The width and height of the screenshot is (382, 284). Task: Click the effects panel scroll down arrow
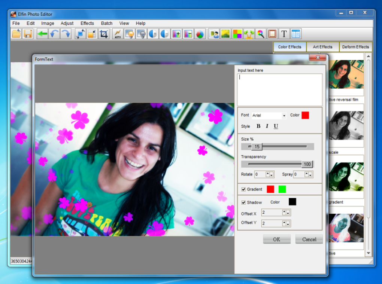(369, 253)
